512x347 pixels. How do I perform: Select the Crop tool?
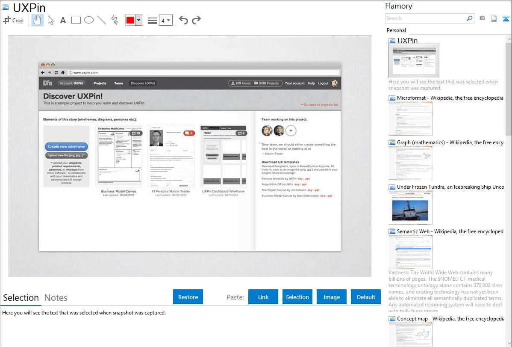point(13,20)
